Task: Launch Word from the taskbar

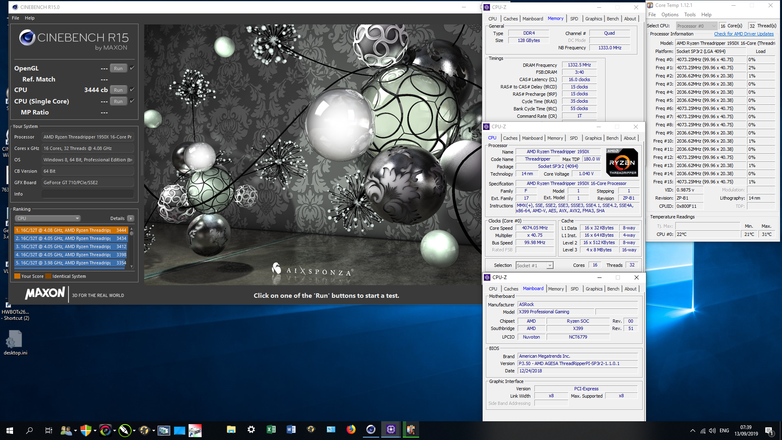Action: click(x=291, y=429)
